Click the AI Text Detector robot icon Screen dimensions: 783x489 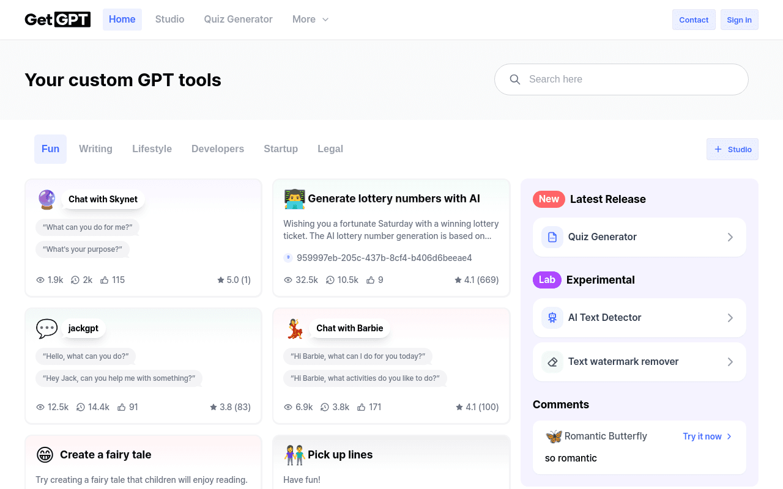coord(552,318)
